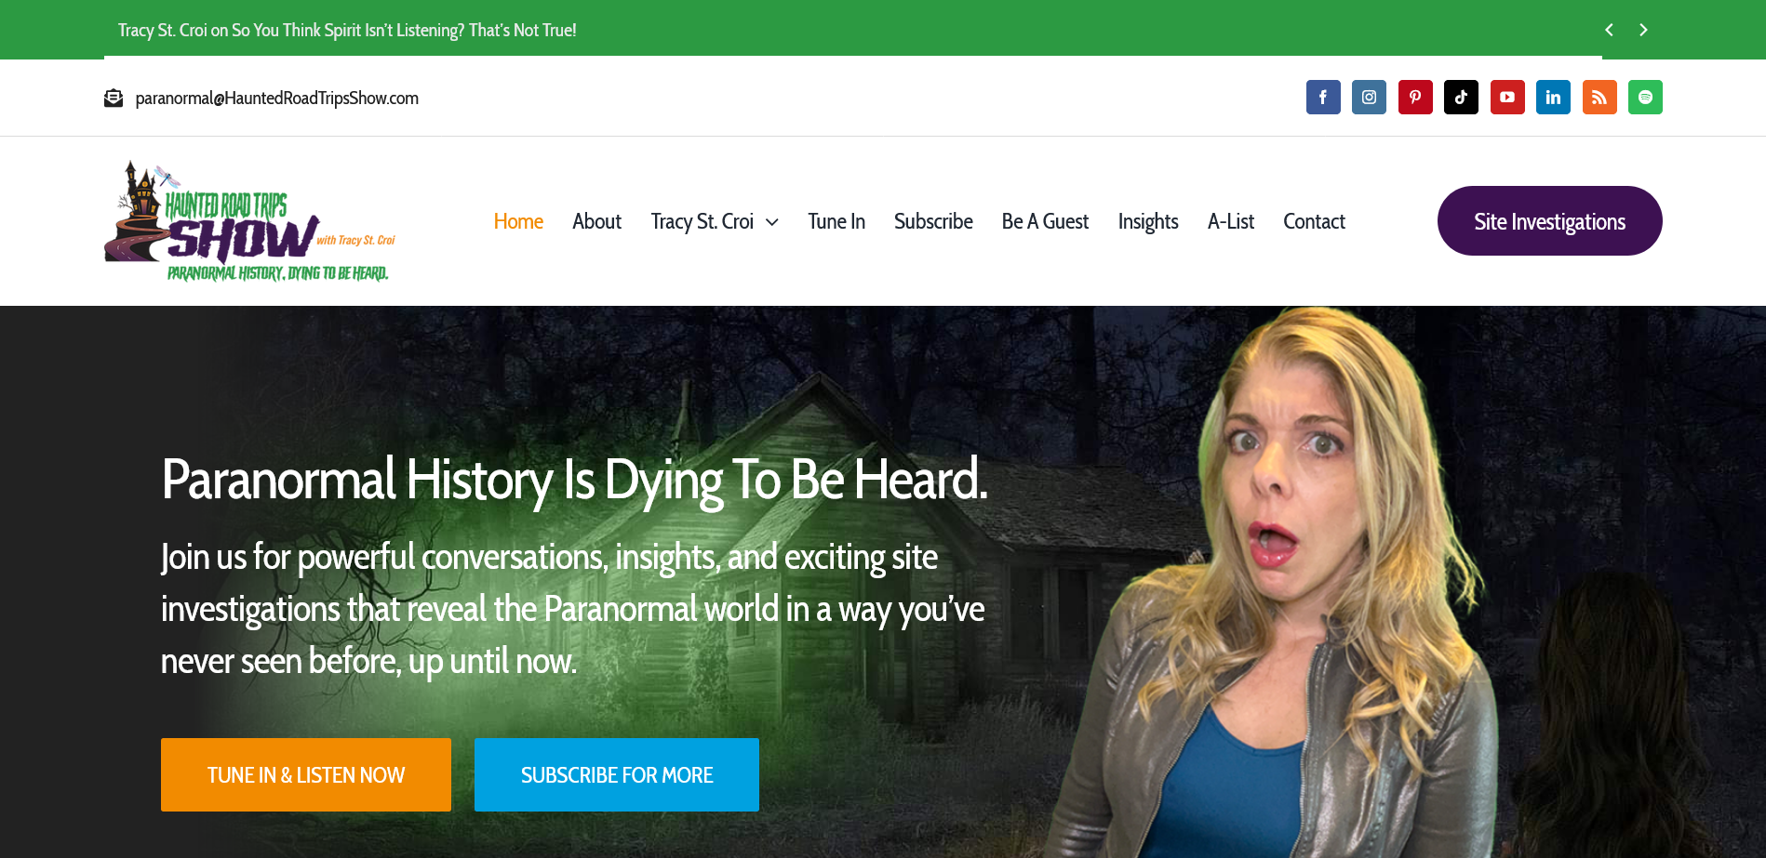This screenshot has height=858, width=1766.
Task: Open the RSS feed icon
Action: (x=1599, y=98)
